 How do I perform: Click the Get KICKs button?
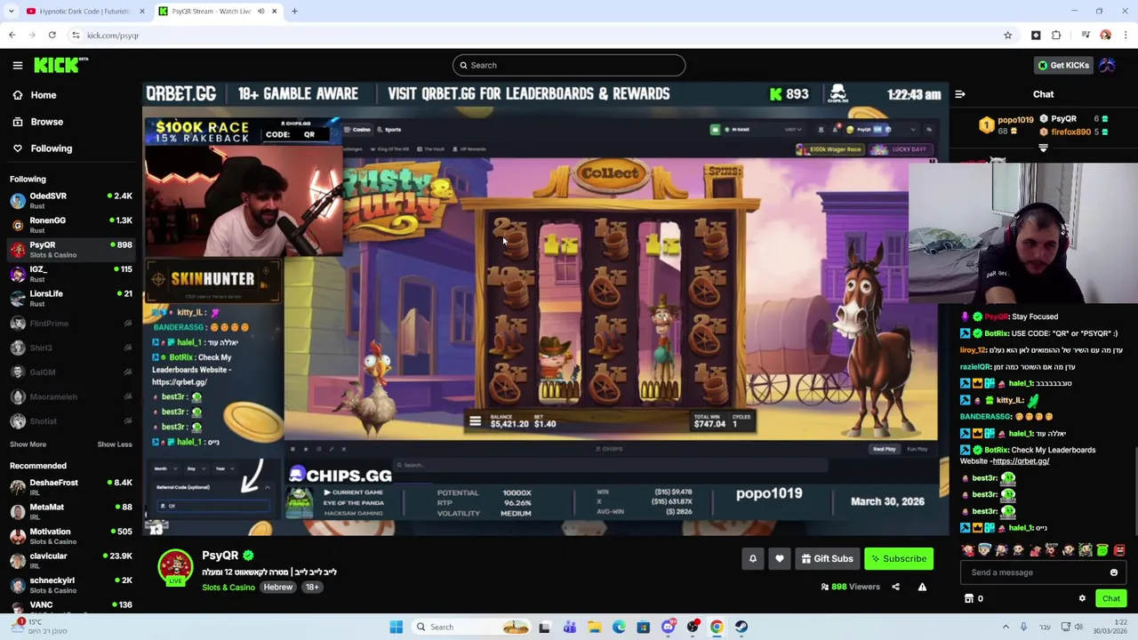tap(1063, 65)
